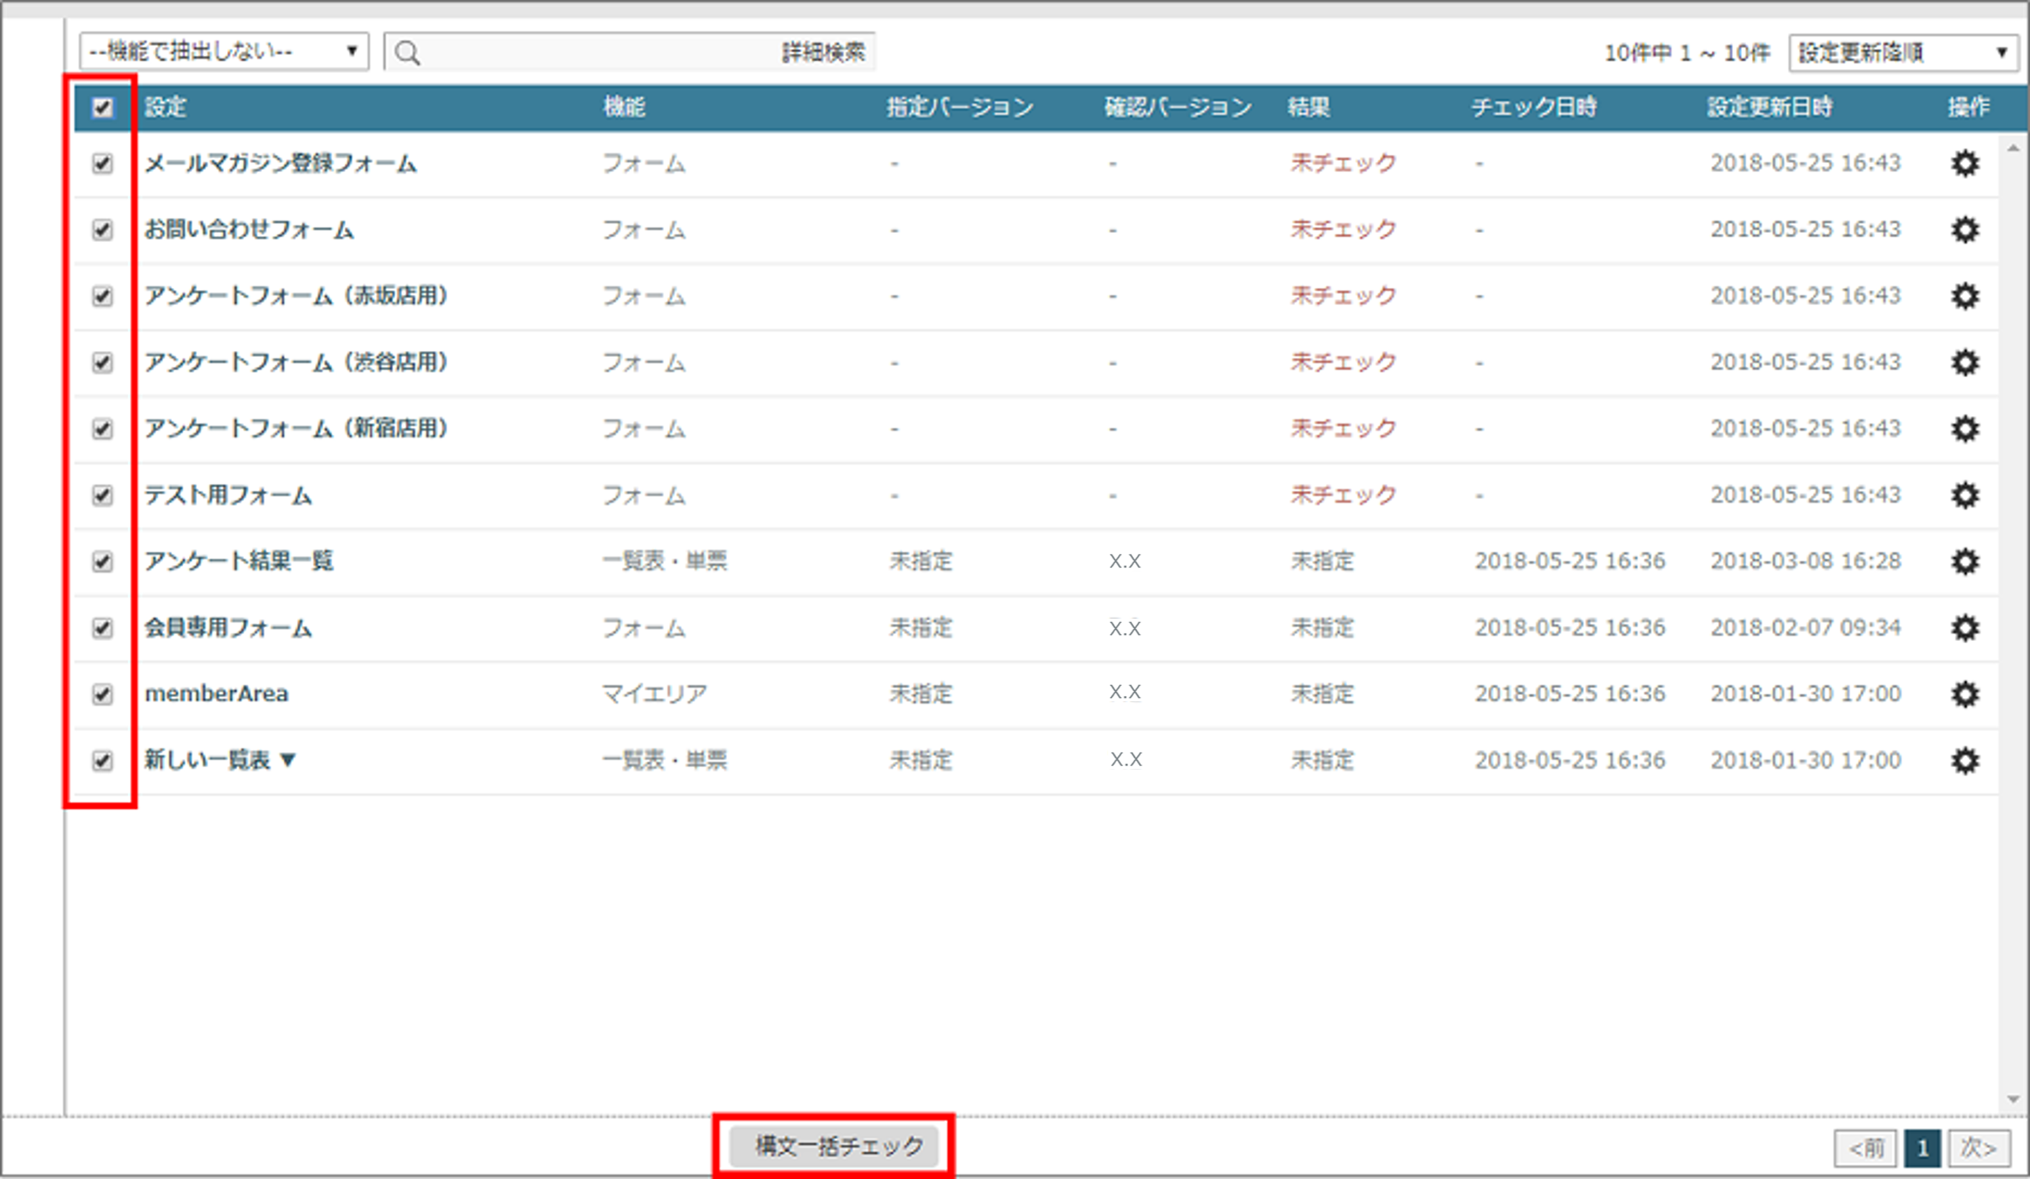The width and height of the screenshot is (2030, 1179).
Task: Uncheck memberArea checkbox
Action: pyautogui.click(x=102, y=694)
